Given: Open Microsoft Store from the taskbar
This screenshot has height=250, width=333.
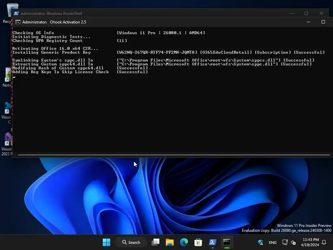Looking at the screenshot, I should tap(198, 242).
